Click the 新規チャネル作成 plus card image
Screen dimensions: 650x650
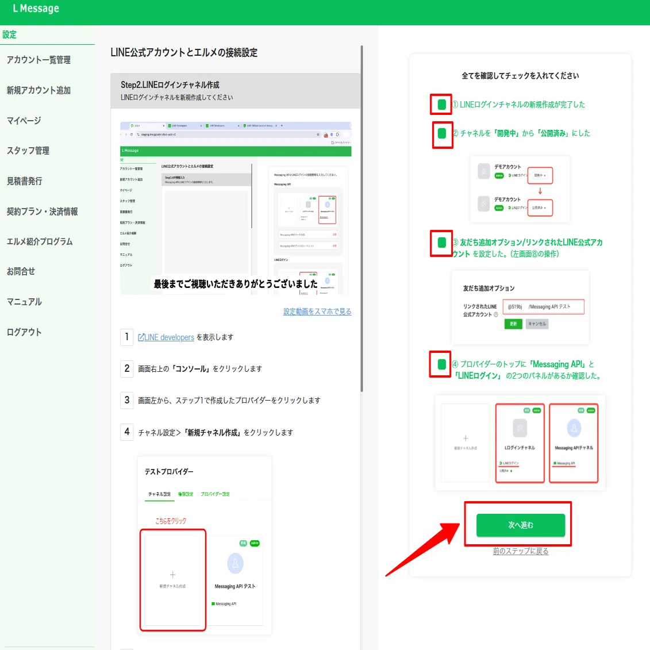(x=173, y=580)
